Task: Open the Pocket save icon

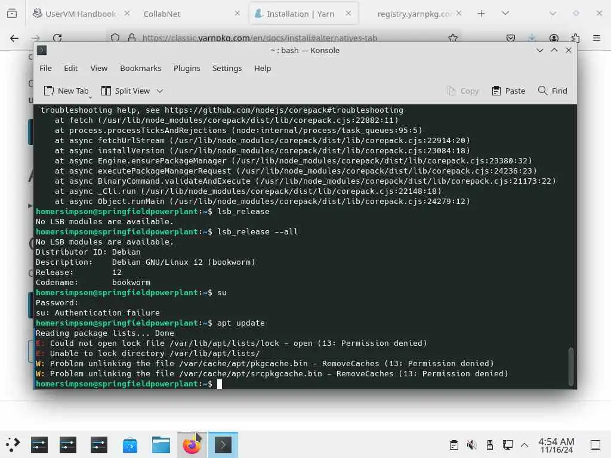Action: tap(511, 38)
